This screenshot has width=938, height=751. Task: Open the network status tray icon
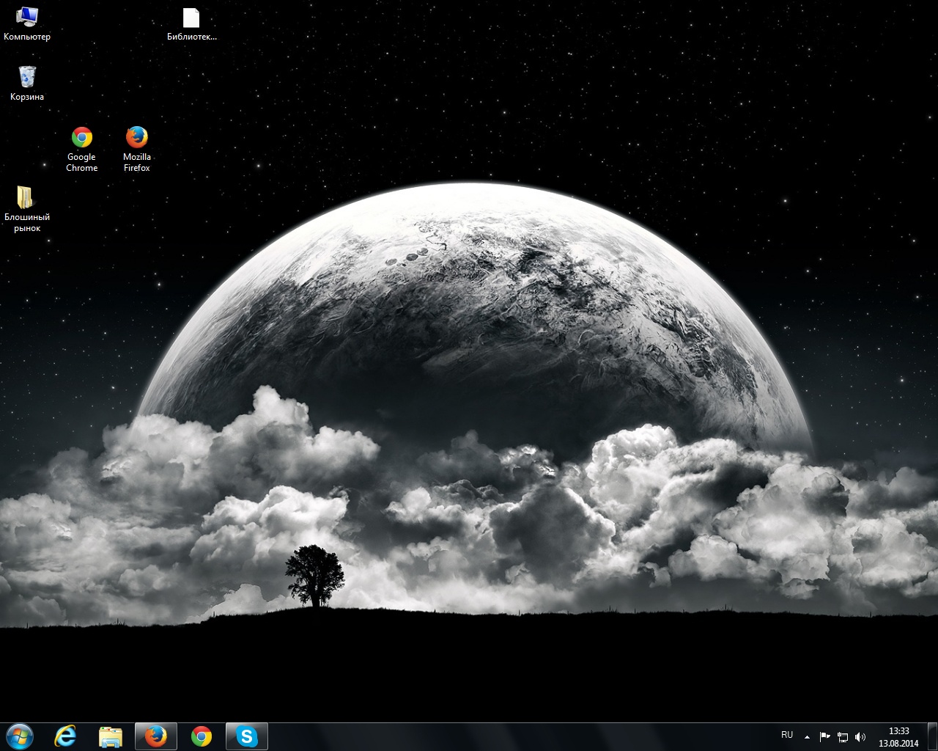click(x=843, y=737)
